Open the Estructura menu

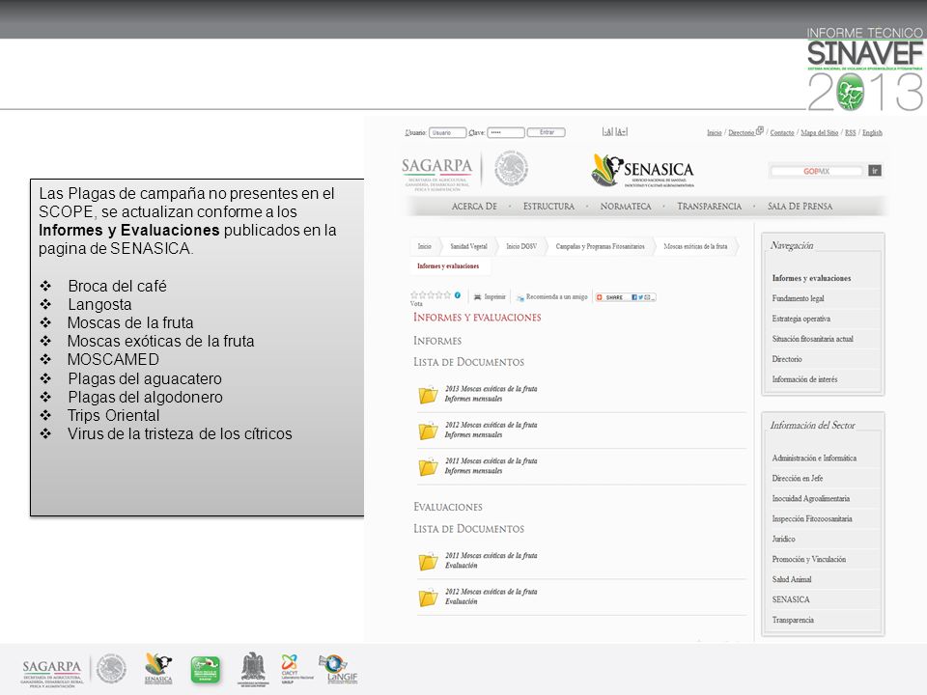pyautogui.click(x=548, y=207)
